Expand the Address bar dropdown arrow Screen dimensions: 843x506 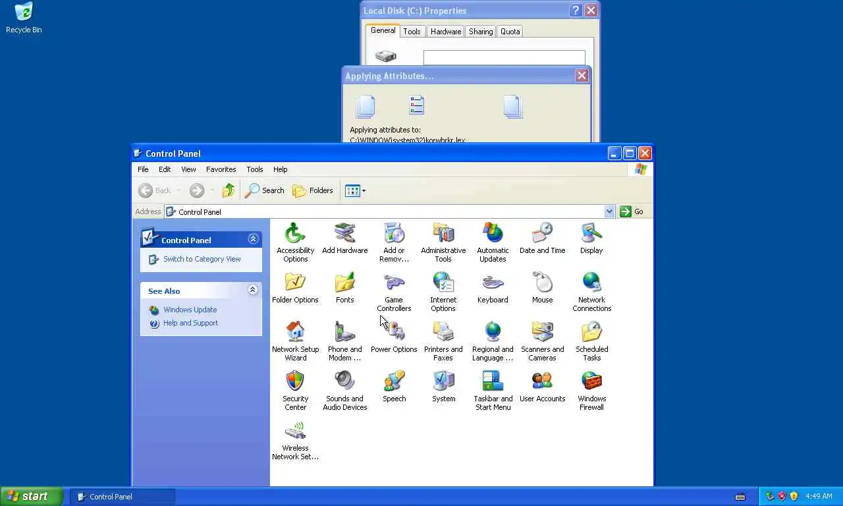609,211
